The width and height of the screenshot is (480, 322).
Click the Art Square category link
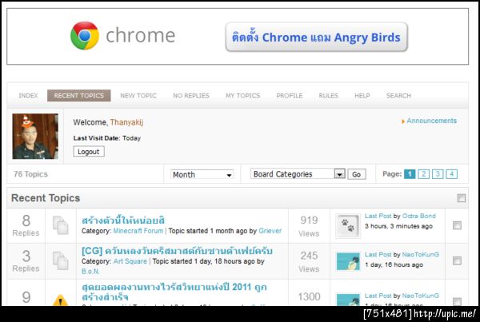coord(130,261)
